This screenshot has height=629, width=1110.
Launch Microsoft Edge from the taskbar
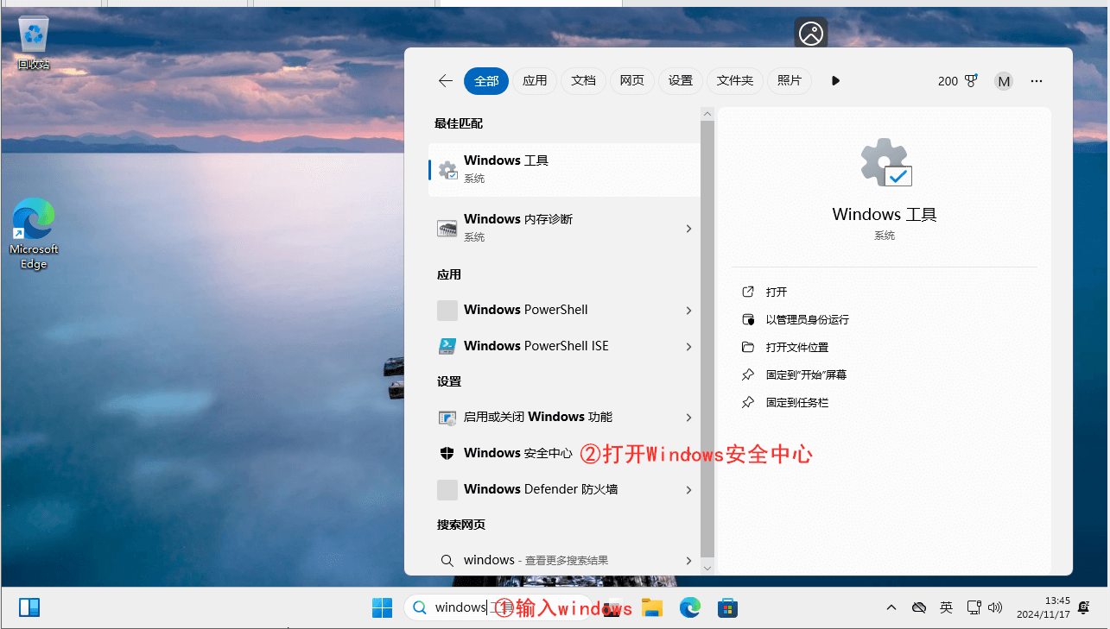coord(689,608)
